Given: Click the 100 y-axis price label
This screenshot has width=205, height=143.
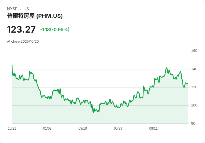Looking at the screenshot, I should (x=194, y=105).
